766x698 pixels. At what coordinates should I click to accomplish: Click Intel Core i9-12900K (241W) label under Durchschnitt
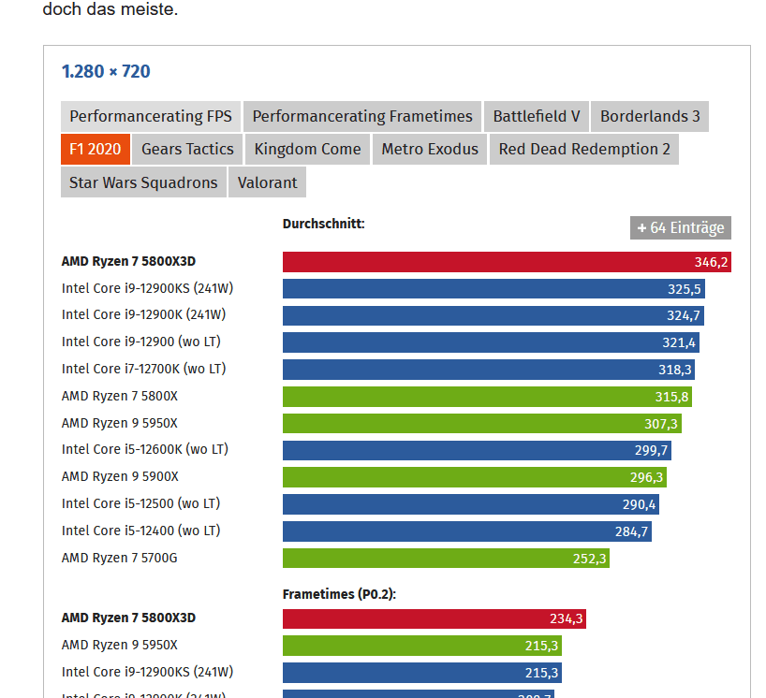pyautogui.click(x=143, y=314)
